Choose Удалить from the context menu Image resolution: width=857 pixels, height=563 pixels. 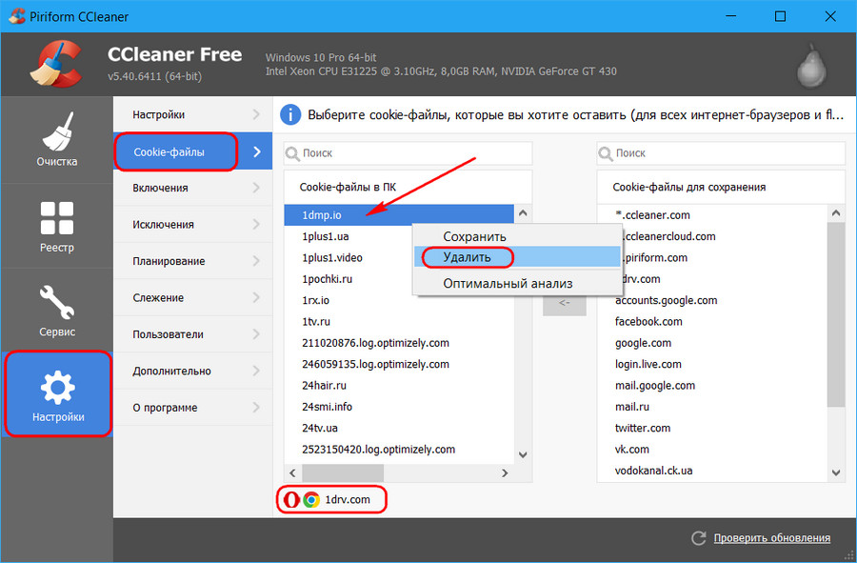(467, 257)
